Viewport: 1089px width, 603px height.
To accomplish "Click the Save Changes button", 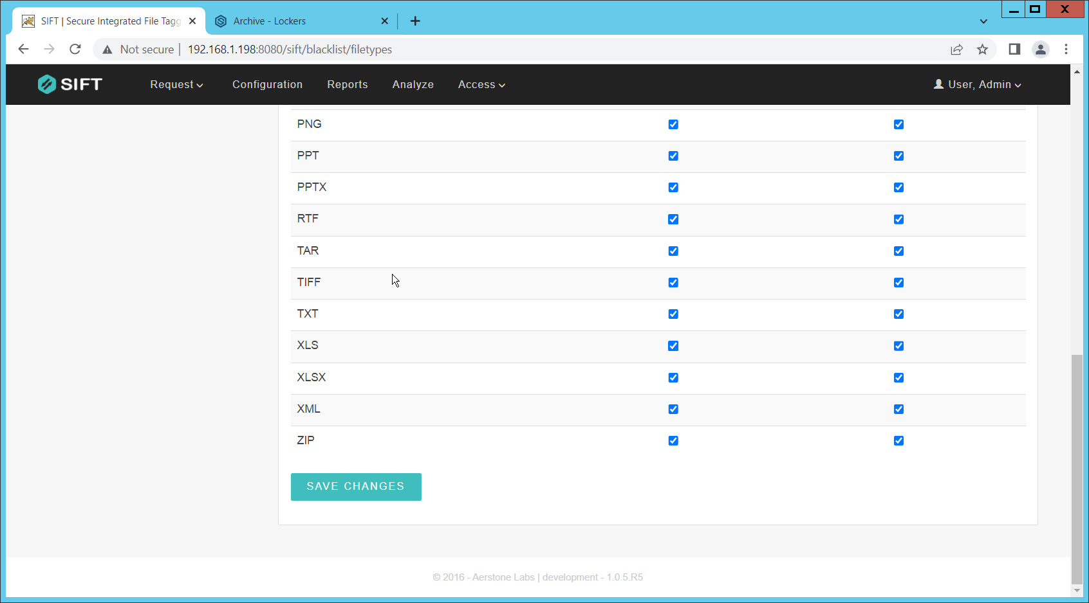I will click(356, 487).
